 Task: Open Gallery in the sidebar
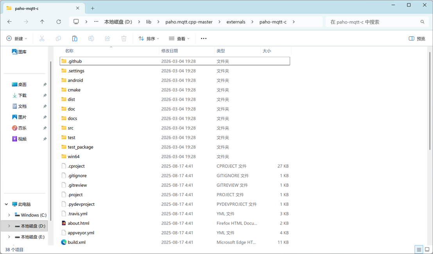(19, 52)
